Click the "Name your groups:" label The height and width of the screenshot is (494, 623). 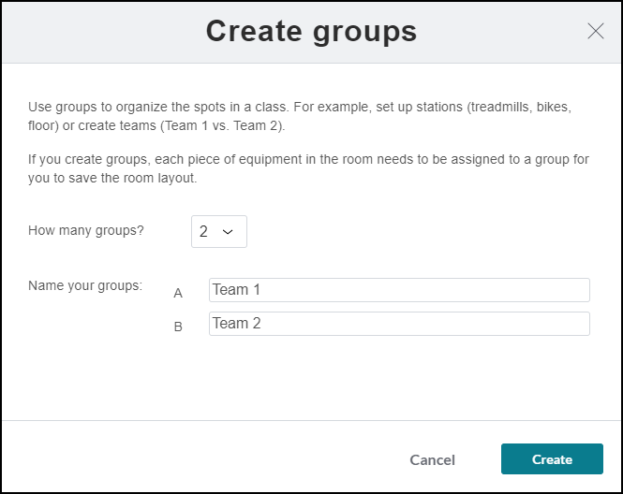85,285
